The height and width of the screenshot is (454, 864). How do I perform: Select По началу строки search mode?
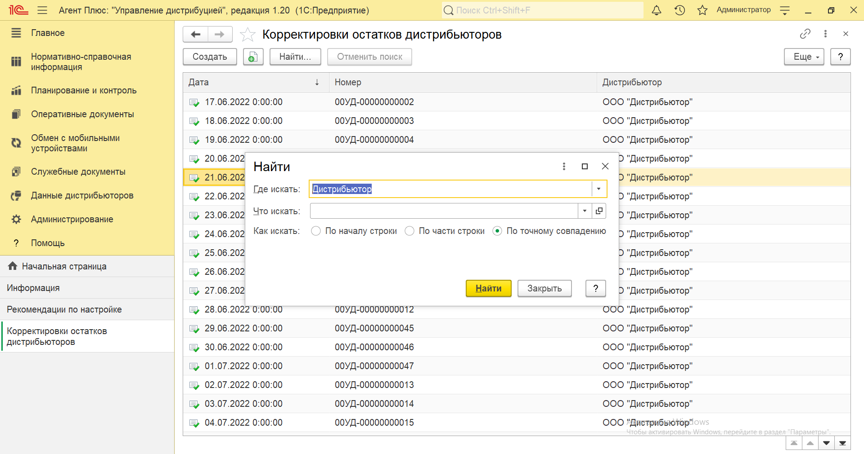[x=316, y=231]
